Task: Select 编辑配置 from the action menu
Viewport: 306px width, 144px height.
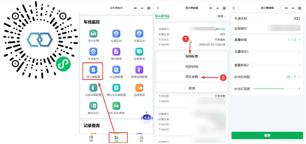Action: [192, 56]
